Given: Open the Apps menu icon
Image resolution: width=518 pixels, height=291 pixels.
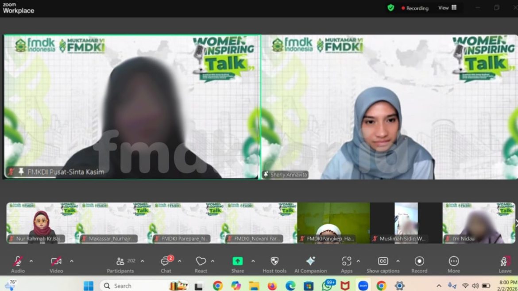Looking at the screenshot, I should point(346,261).
